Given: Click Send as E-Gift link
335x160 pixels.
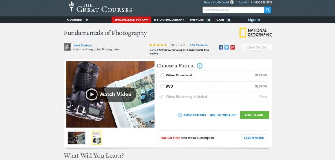Looking at the screenshot, I should (x=195, y=115).
